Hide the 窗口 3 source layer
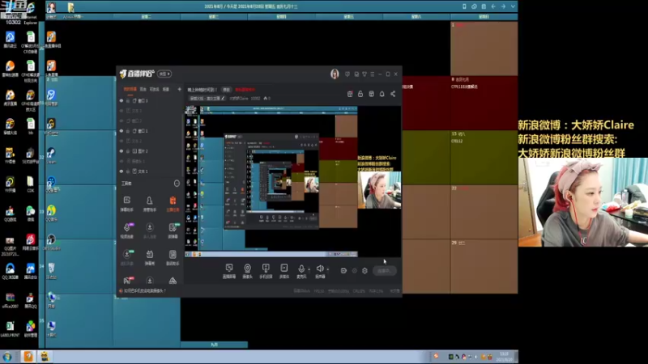648x364 pixels. tap(122, 100)
